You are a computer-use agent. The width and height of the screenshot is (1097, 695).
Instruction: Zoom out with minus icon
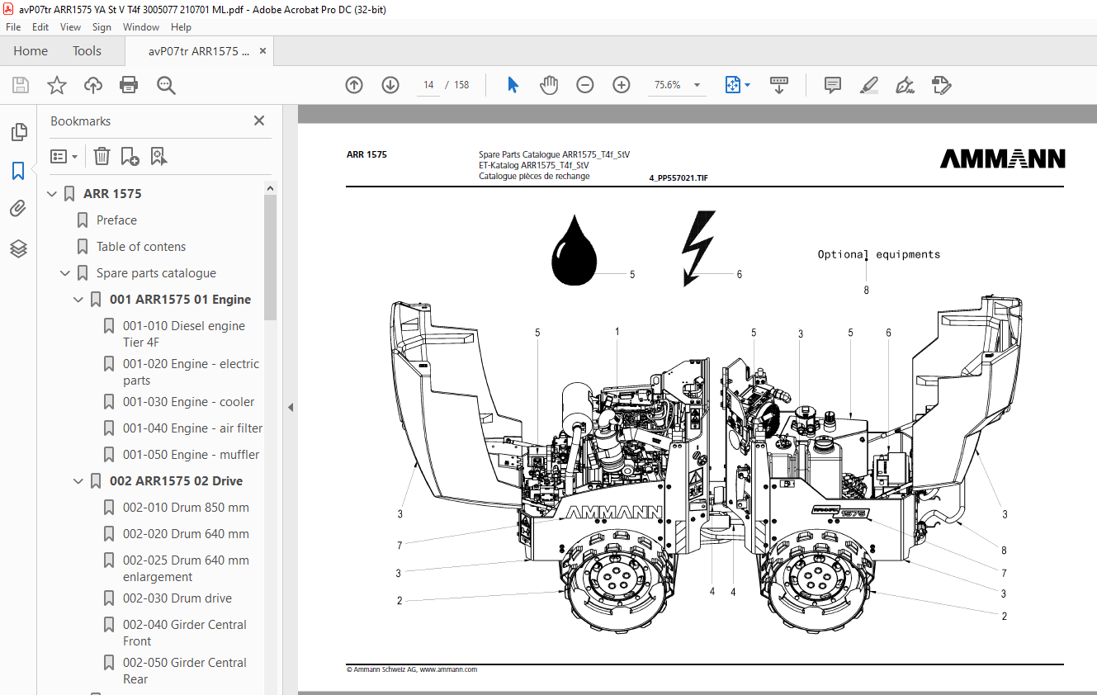pos(585,85)
